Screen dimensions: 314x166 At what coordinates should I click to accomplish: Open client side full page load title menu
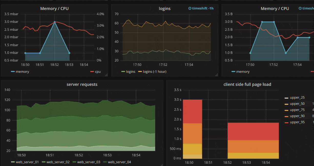247,84
